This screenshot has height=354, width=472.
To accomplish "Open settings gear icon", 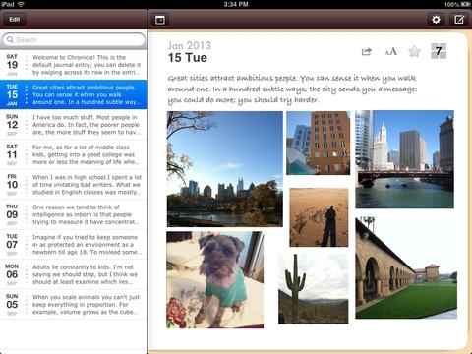I will coord(436,20).
